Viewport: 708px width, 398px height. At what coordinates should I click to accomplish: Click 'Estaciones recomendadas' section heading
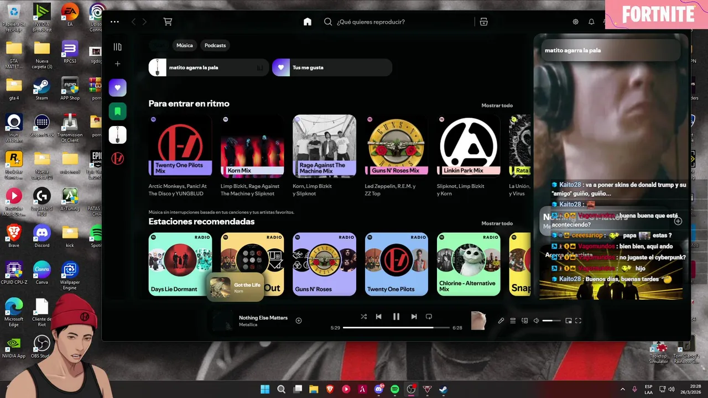pos(201,222)
